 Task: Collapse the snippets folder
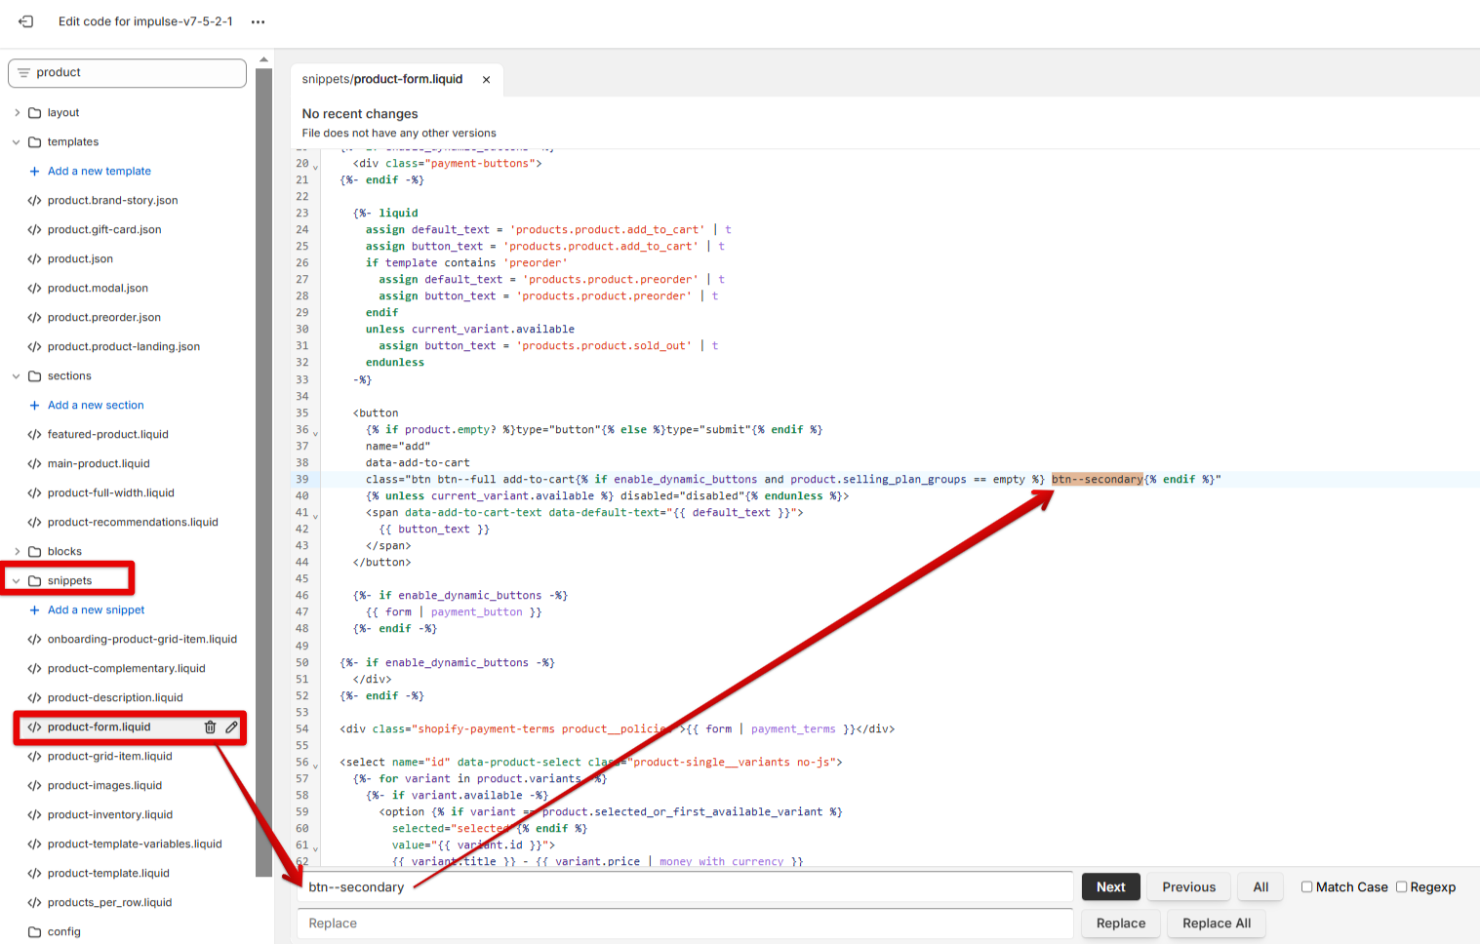(x=17, y=581)
